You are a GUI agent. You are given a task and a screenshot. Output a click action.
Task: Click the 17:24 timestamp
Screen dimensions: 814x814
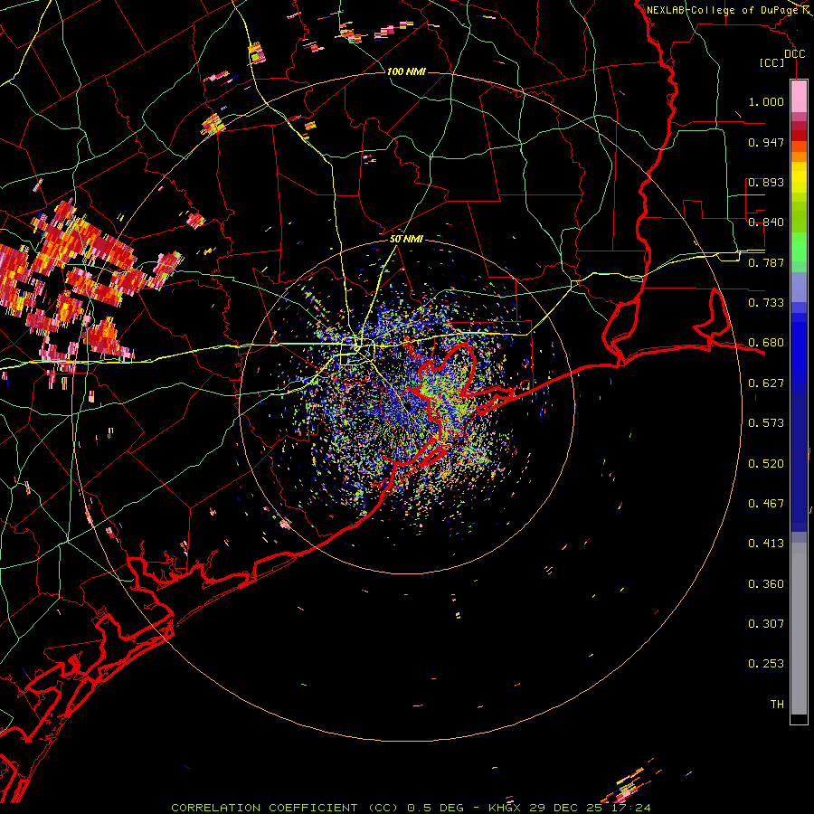coord(629,808)
